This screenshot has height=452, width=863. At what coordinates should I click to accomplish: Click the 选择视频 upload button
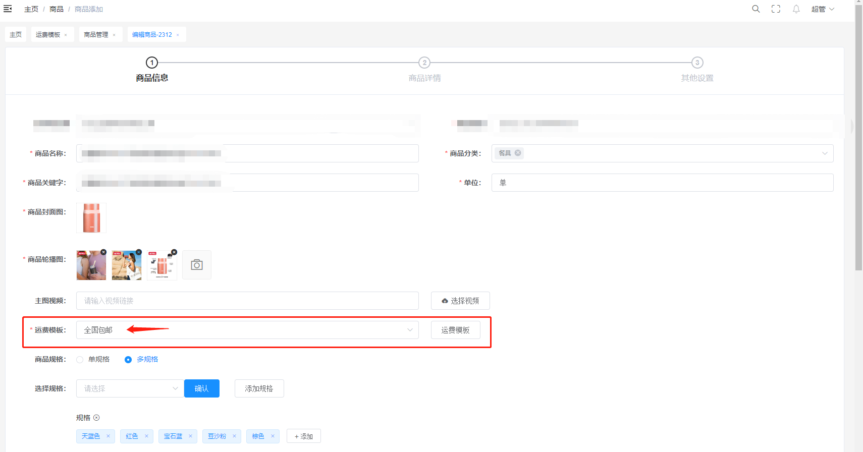click(x=460, y=301)
